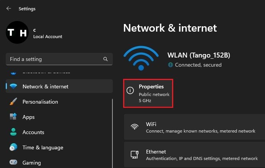The width and height of the screenshot is (265, 168).
Task: Click the back arrow icon
Action: pos(9,8)
